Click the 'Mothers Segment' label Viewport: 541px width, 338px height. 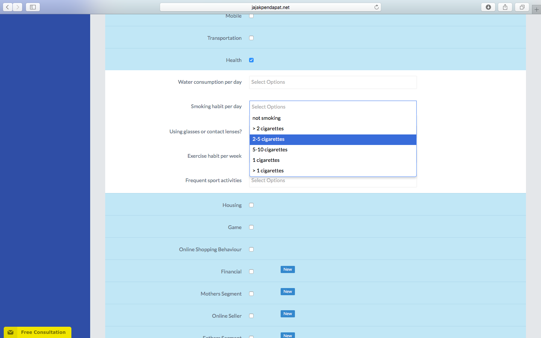221,294
